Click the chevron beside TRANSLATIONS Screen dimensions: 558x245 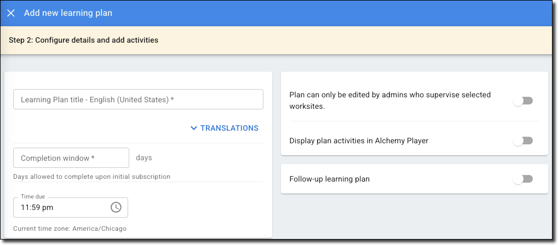pyautogui.click(x=193, y=128)
